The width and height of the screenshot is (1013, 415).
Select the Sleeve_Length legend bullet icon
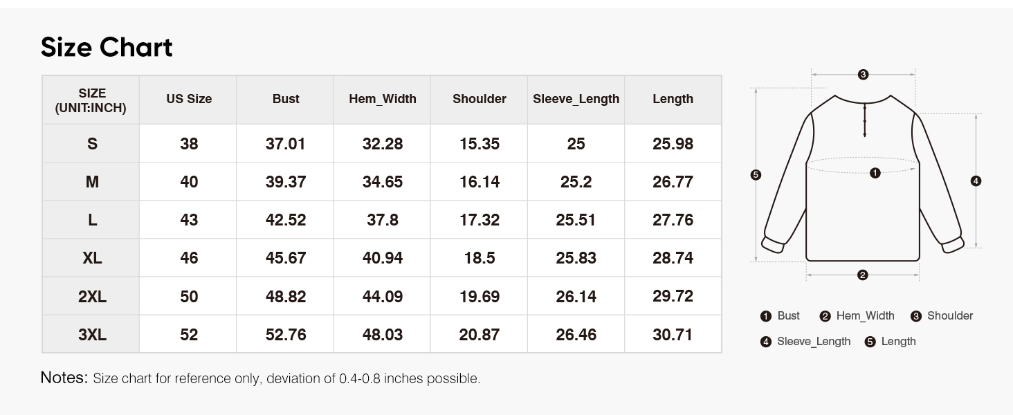click(765, 342)
